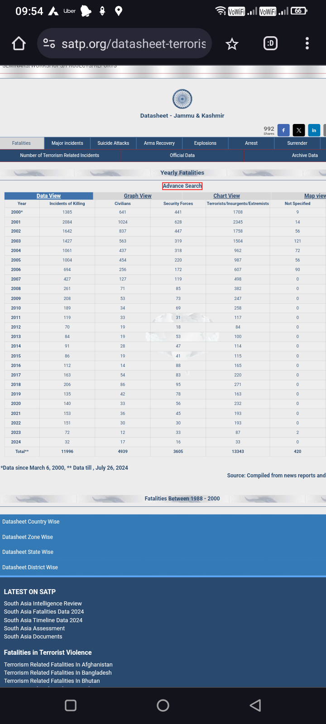Tap the battery indicator in status bar

[x=299, y=11]
